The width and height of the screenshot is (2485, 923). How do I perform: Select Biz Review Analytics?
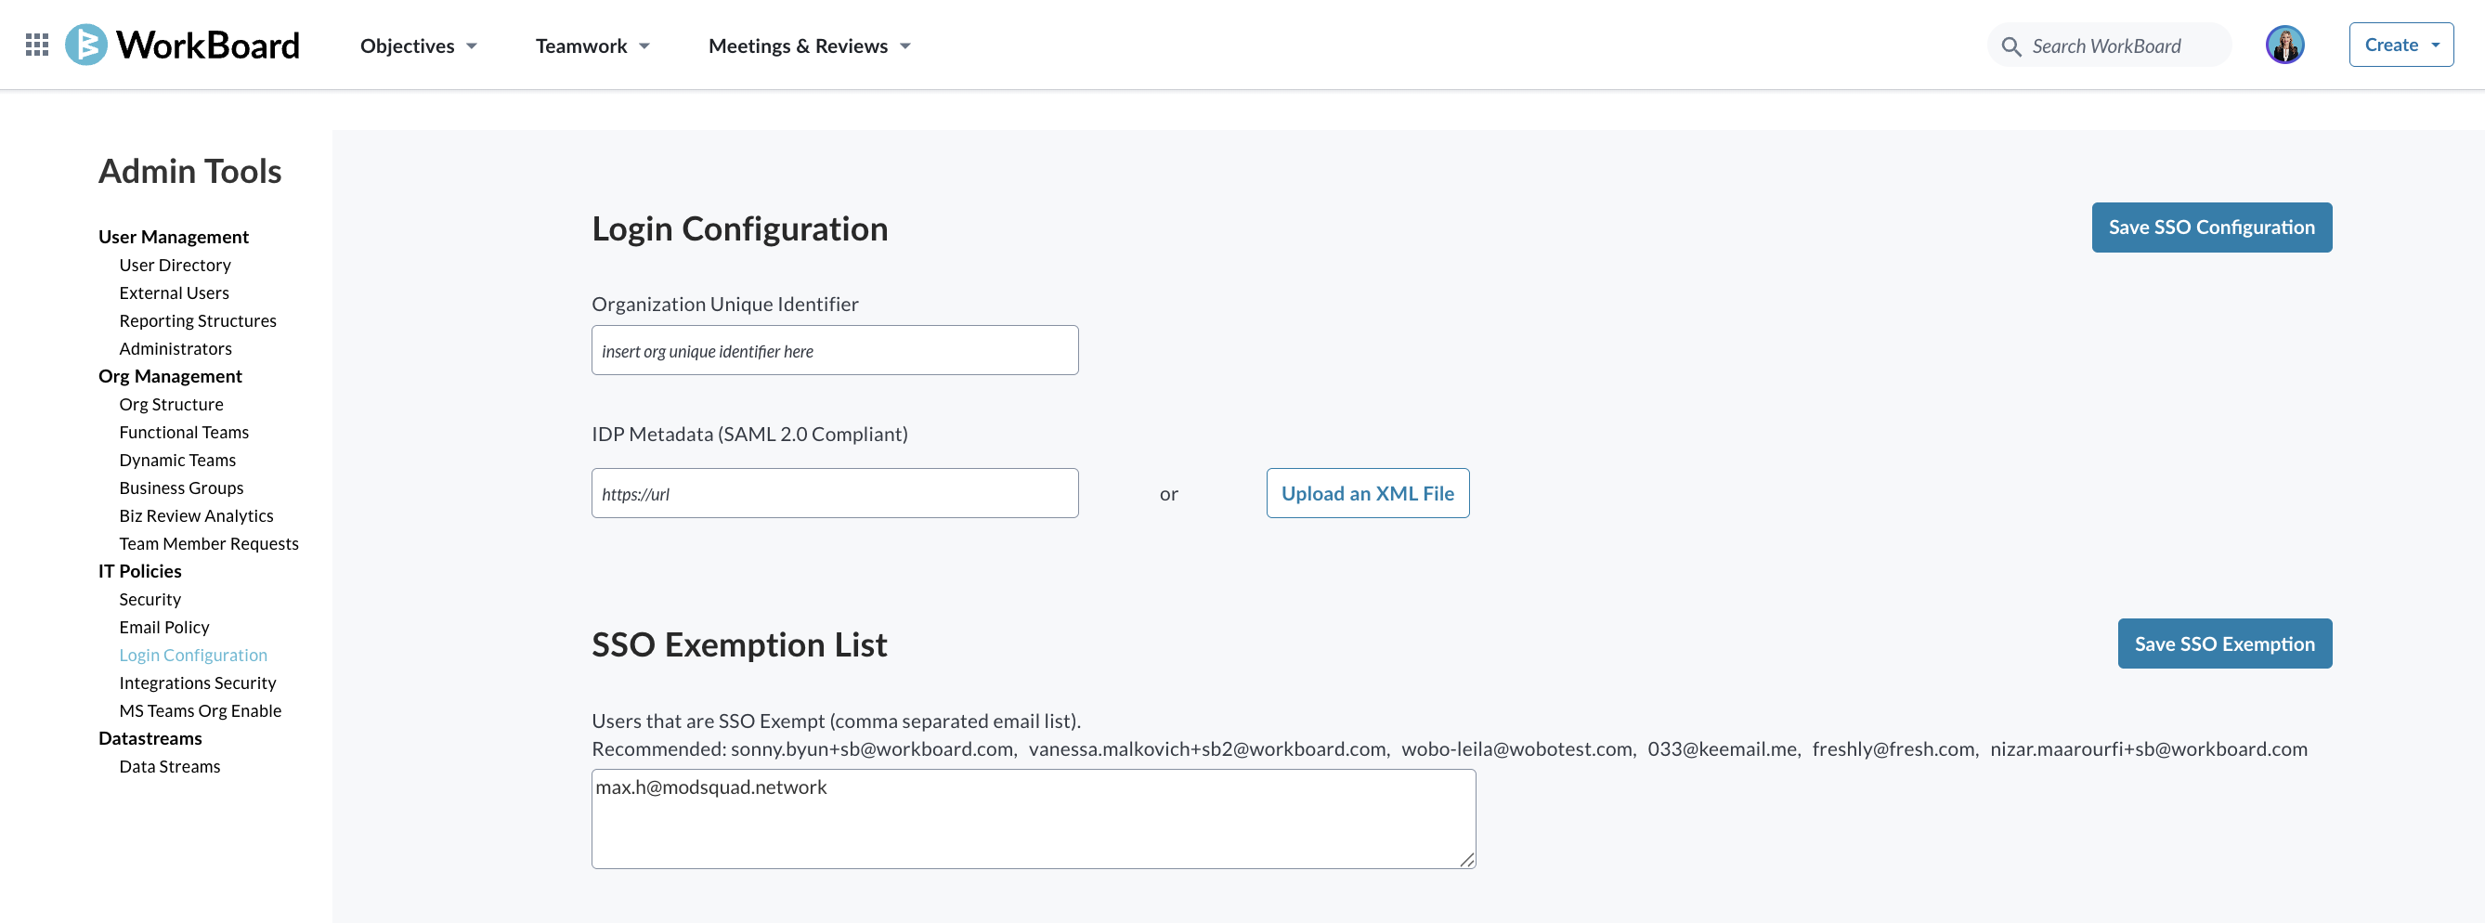(196, 516)
